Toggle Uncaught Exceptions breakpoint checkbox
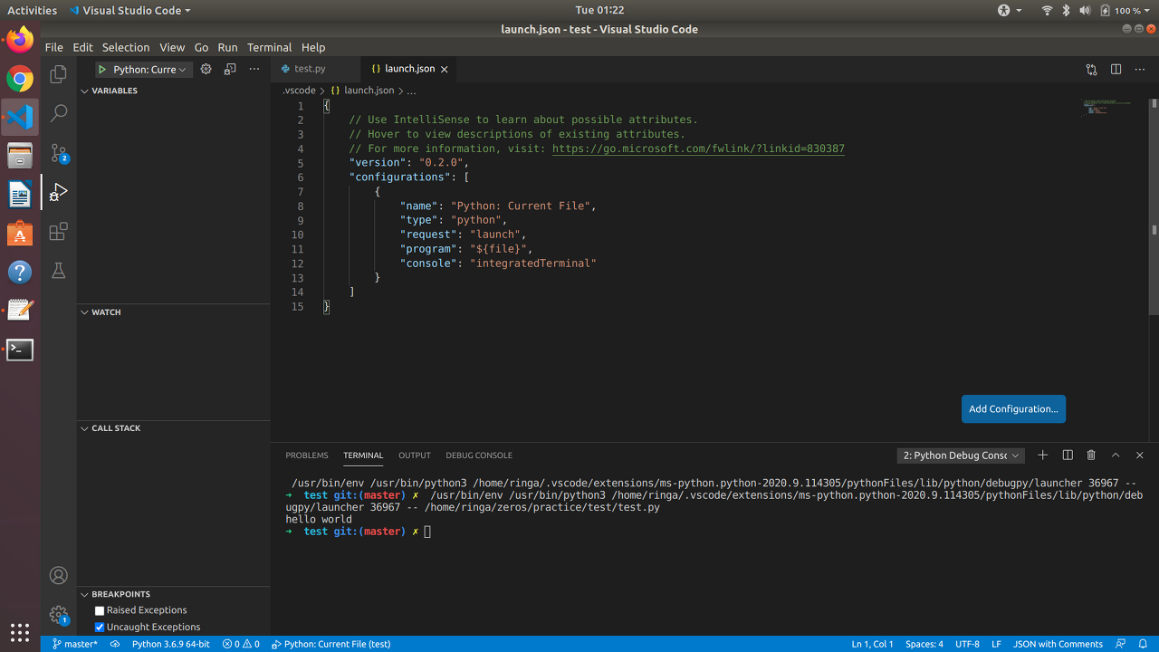Screen dimensions: 1159x652 coord(100,628)
